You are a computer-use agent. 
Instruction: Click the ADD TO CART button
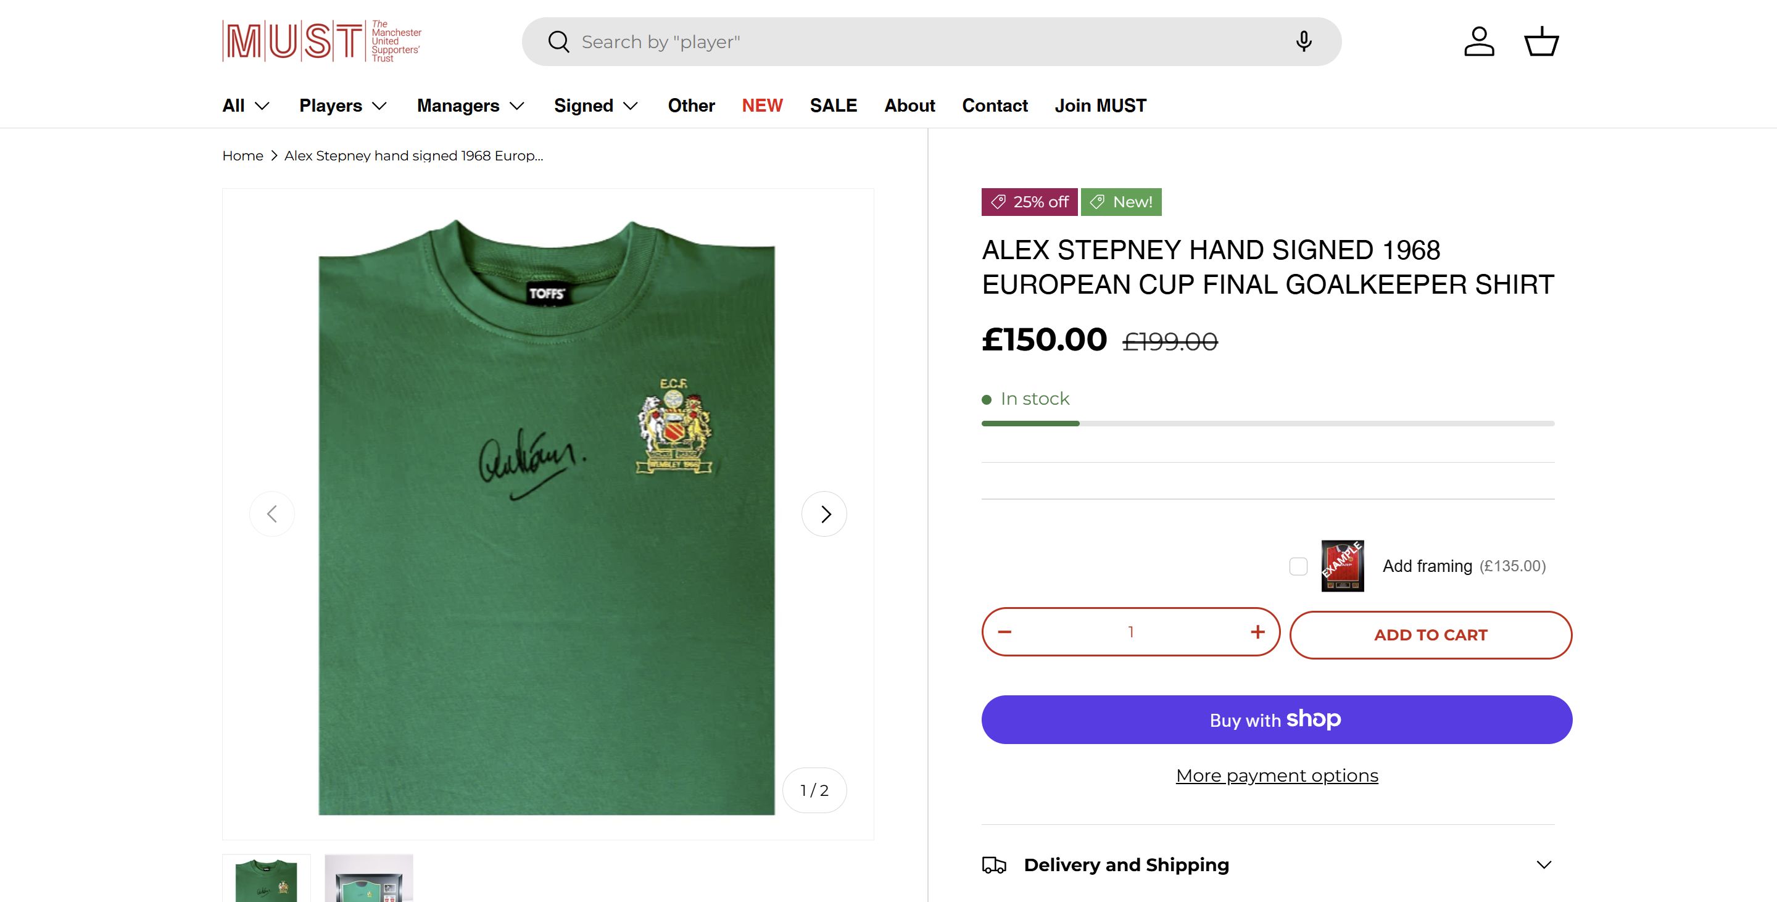click(1431, 635)
